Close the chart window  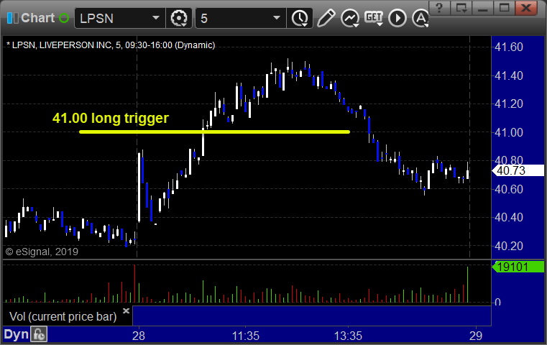pos(525,8)
